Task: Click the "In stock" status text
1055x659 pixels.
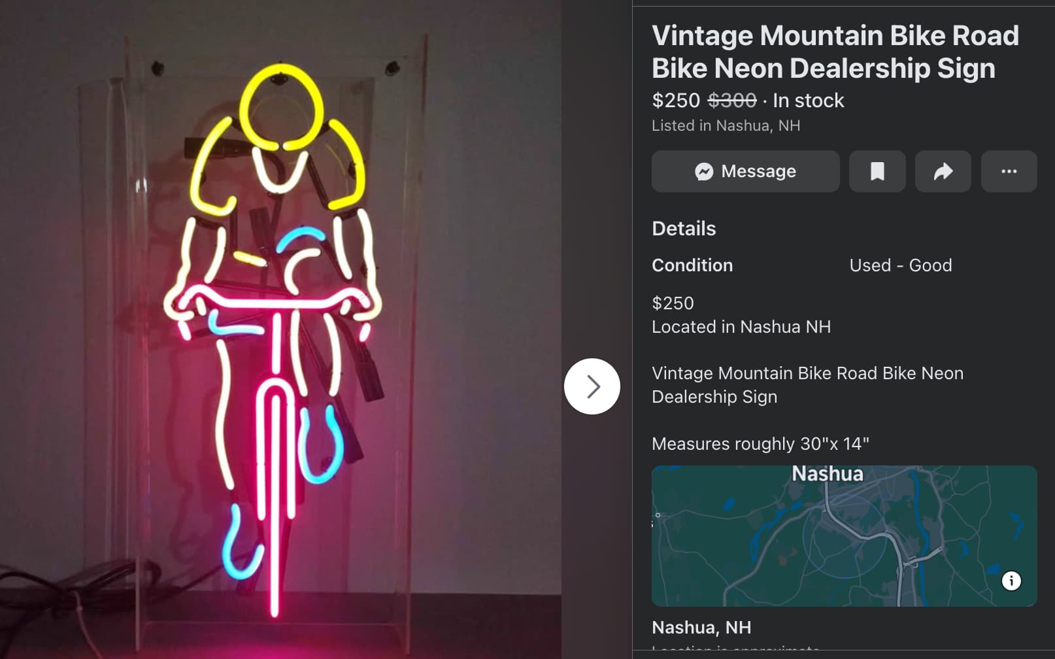Action: (809, 101)
